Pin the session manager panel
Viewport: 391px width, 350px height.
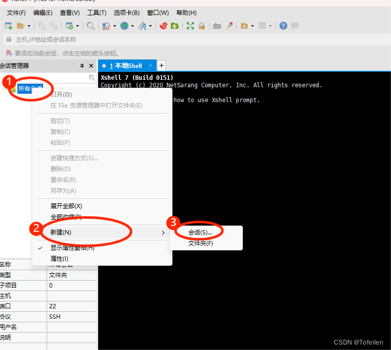coord(82,65)
